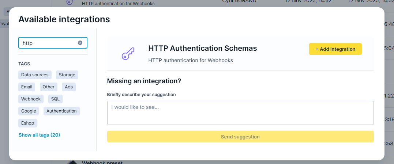394x164 pixels.
Task: Select the Authentication tag
Action: point(61,111)
